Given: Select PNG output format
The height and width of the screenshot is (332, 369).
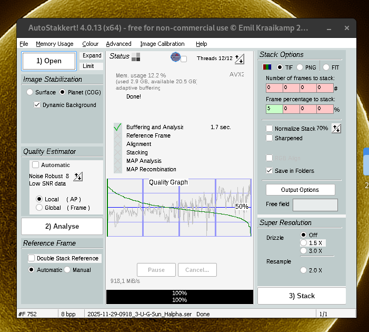Looking at the screenshot, I should click(300, 67).
